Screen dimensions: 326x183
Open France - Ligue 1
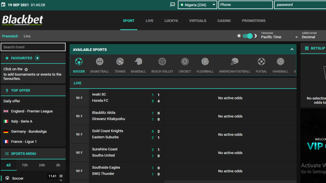[33, 142]
